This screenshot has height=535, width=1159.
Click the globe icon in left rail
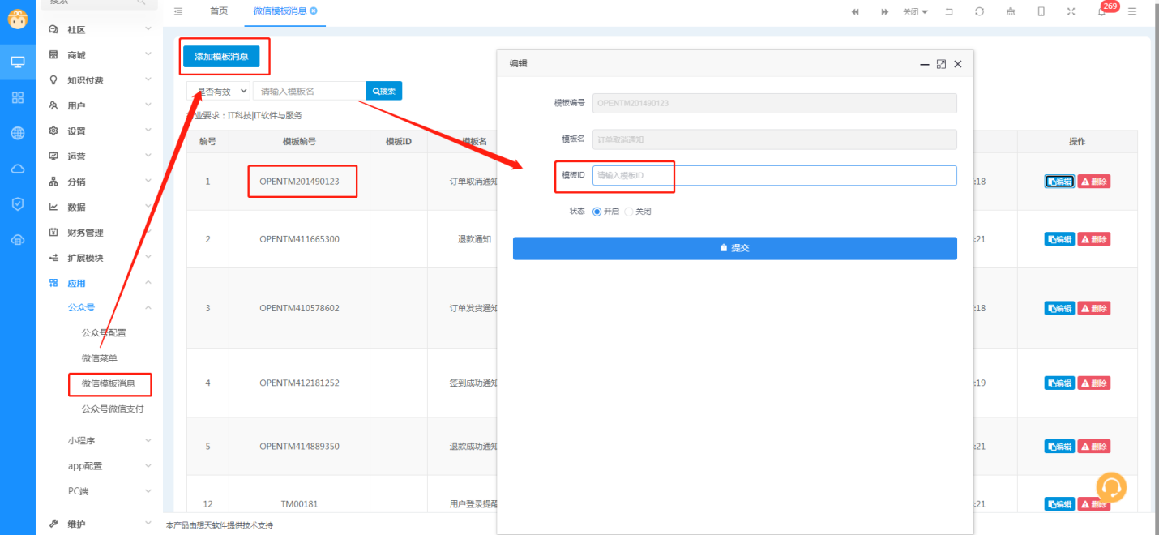coord(18,133)
